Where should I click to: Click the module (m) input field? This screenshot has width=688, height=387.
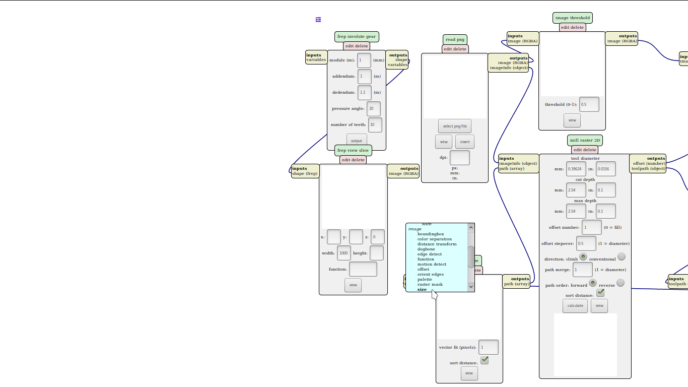coord(364,60)
